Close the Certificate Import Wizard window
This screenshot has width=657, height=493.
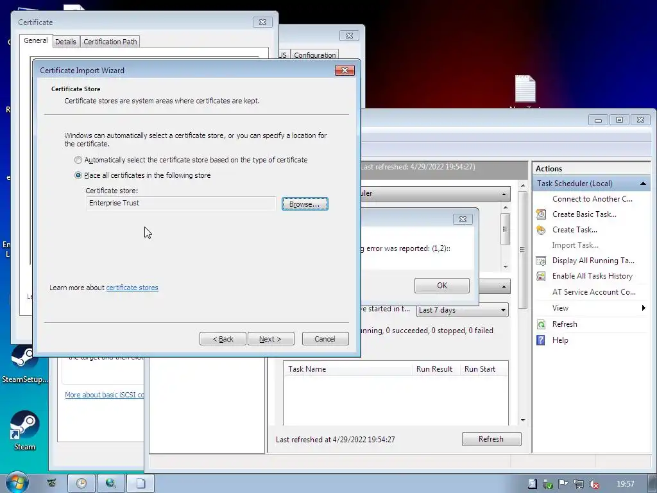[345, 70]
